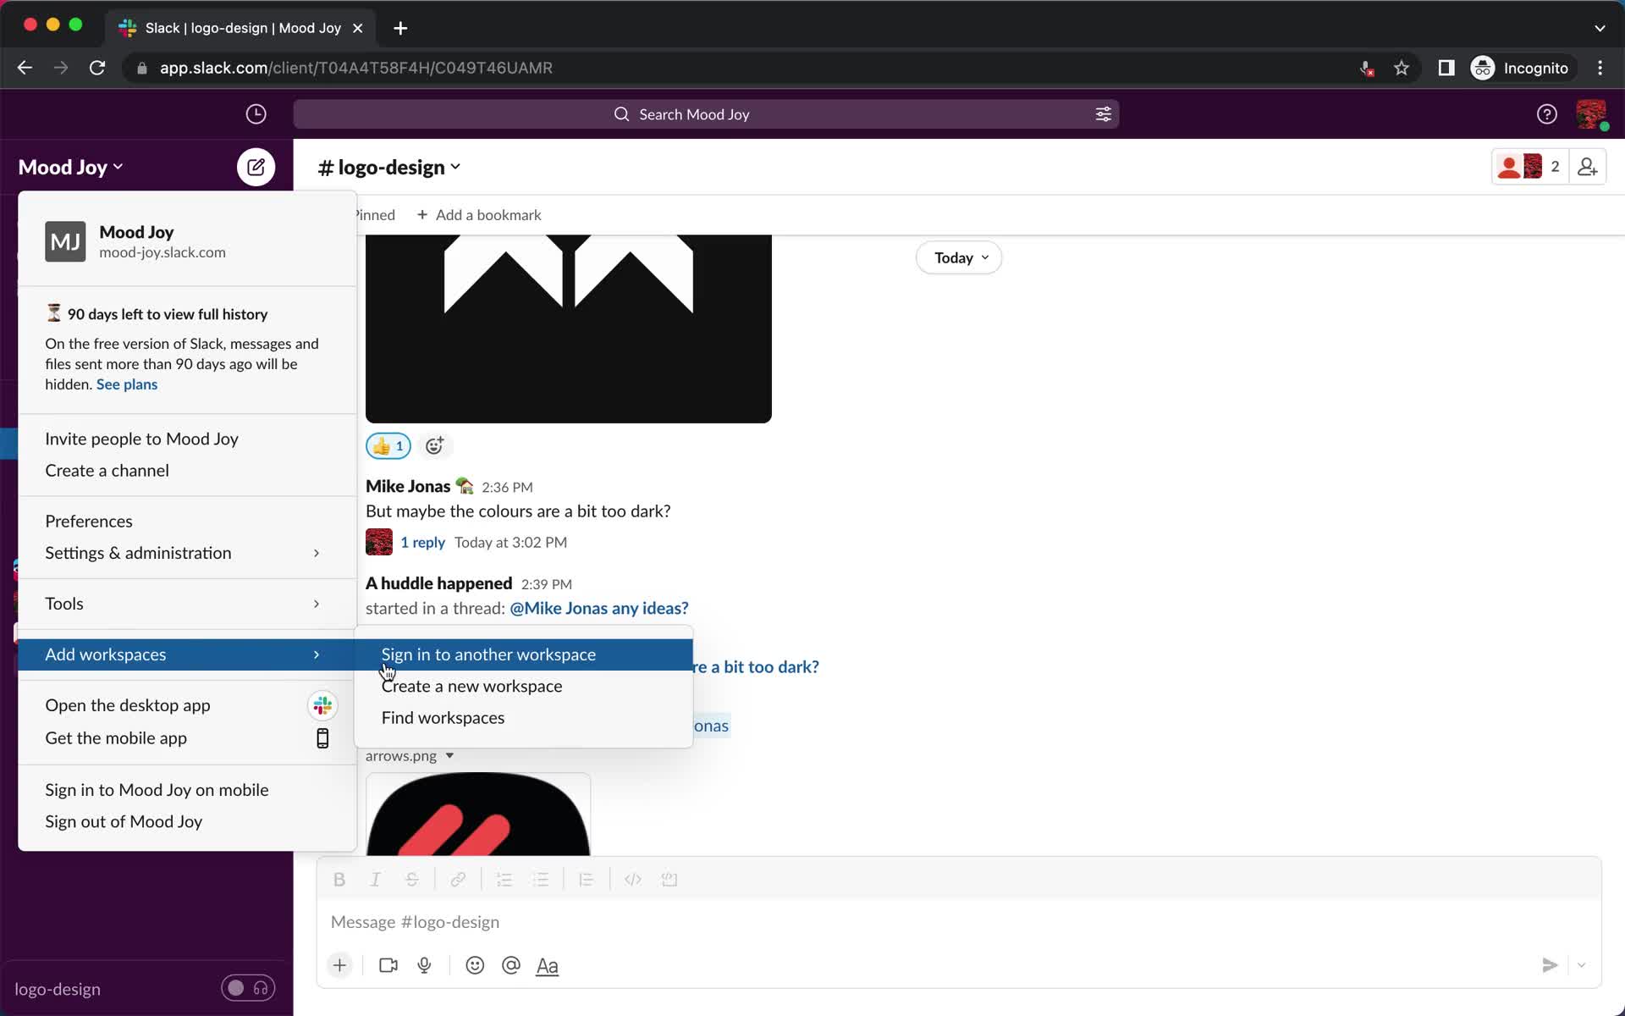Open the Chrome three-dot menu

tap(1600, 68)
